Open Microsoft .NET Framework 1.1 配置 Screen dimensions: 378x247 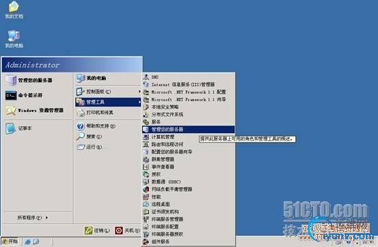pyautogui.click(x=189, y=92)
